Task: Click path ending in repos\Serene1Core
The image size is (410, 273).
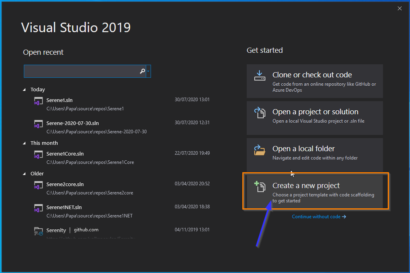Action: click(x=90, y=162)
